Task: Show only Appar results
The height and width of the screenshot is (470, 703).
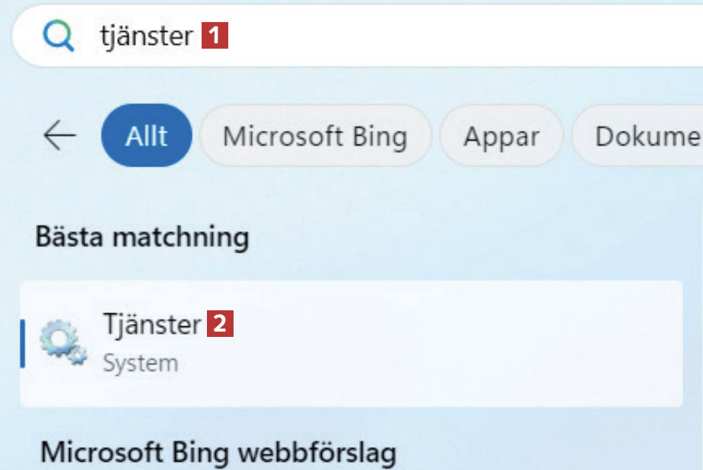Action: click(x=501, y=136)
